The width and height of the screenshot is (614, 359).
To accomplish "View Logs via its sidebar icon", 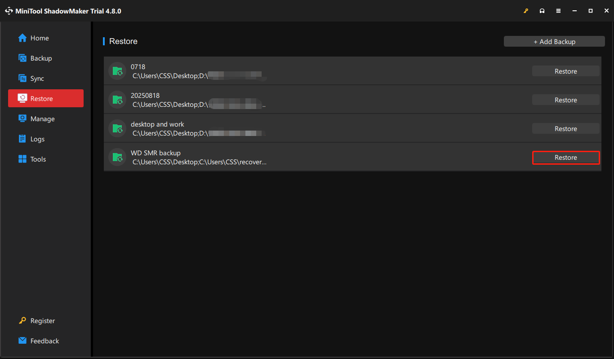I will click(x=22, y=139).
